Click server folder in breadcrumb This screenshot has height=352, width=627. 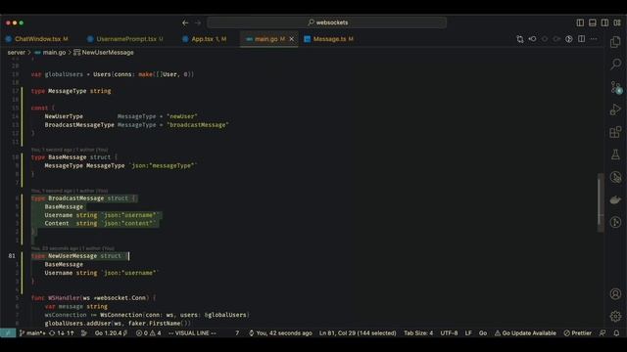[x=16, y=52]
